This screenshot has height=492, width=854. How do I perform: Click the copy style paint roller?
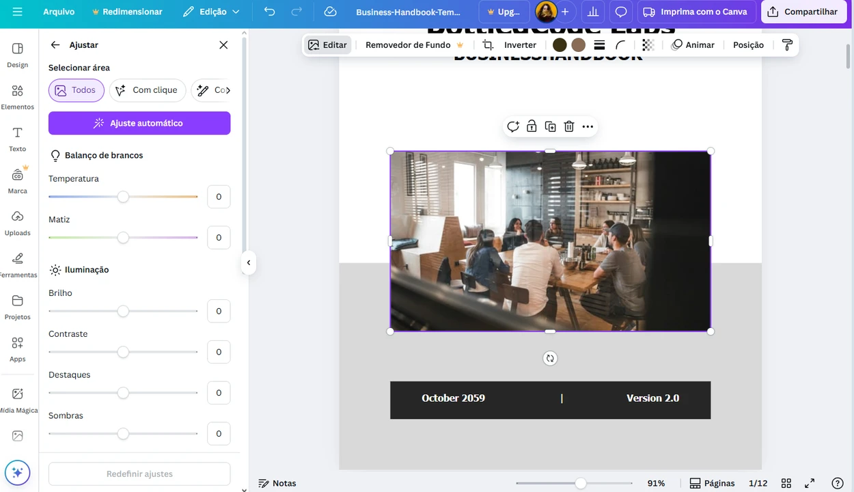tap(787, 45)
